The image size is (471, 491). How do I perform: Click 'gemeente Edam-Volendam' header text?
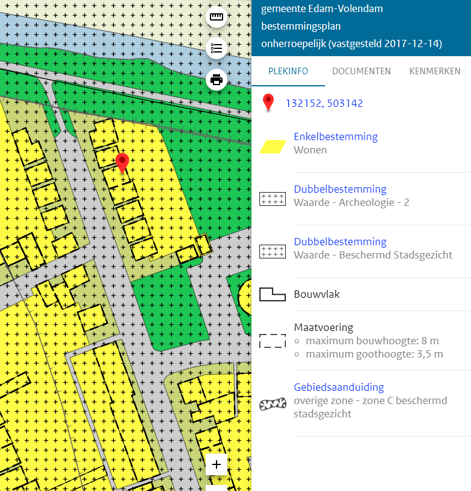click(x=322, y=8)
